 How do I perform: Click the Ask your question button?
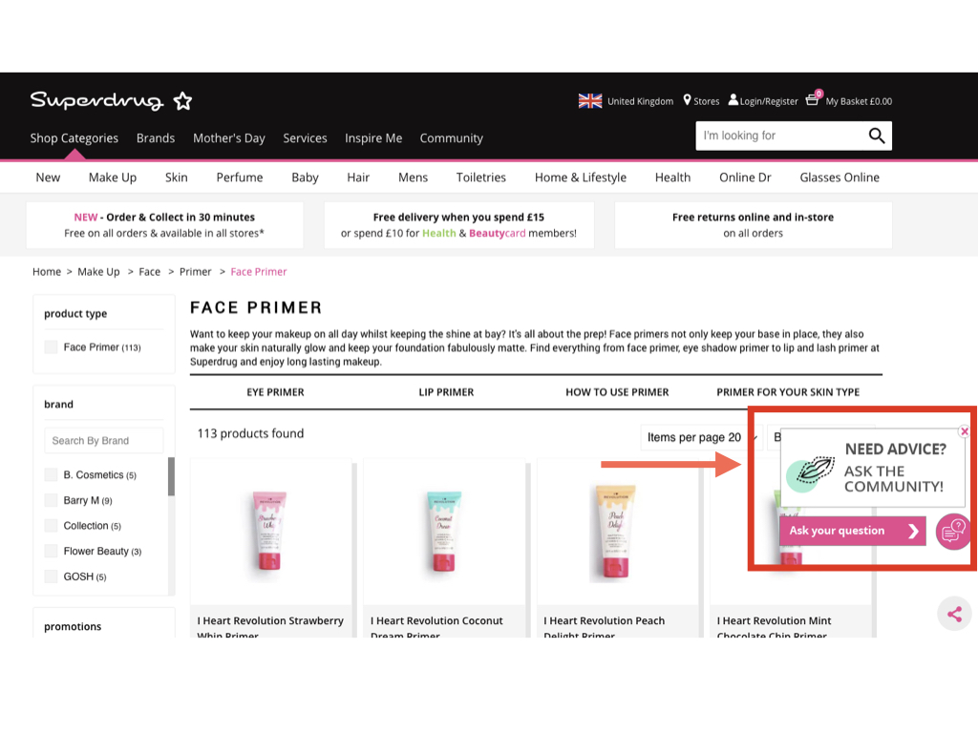click(x=853, y=531)
